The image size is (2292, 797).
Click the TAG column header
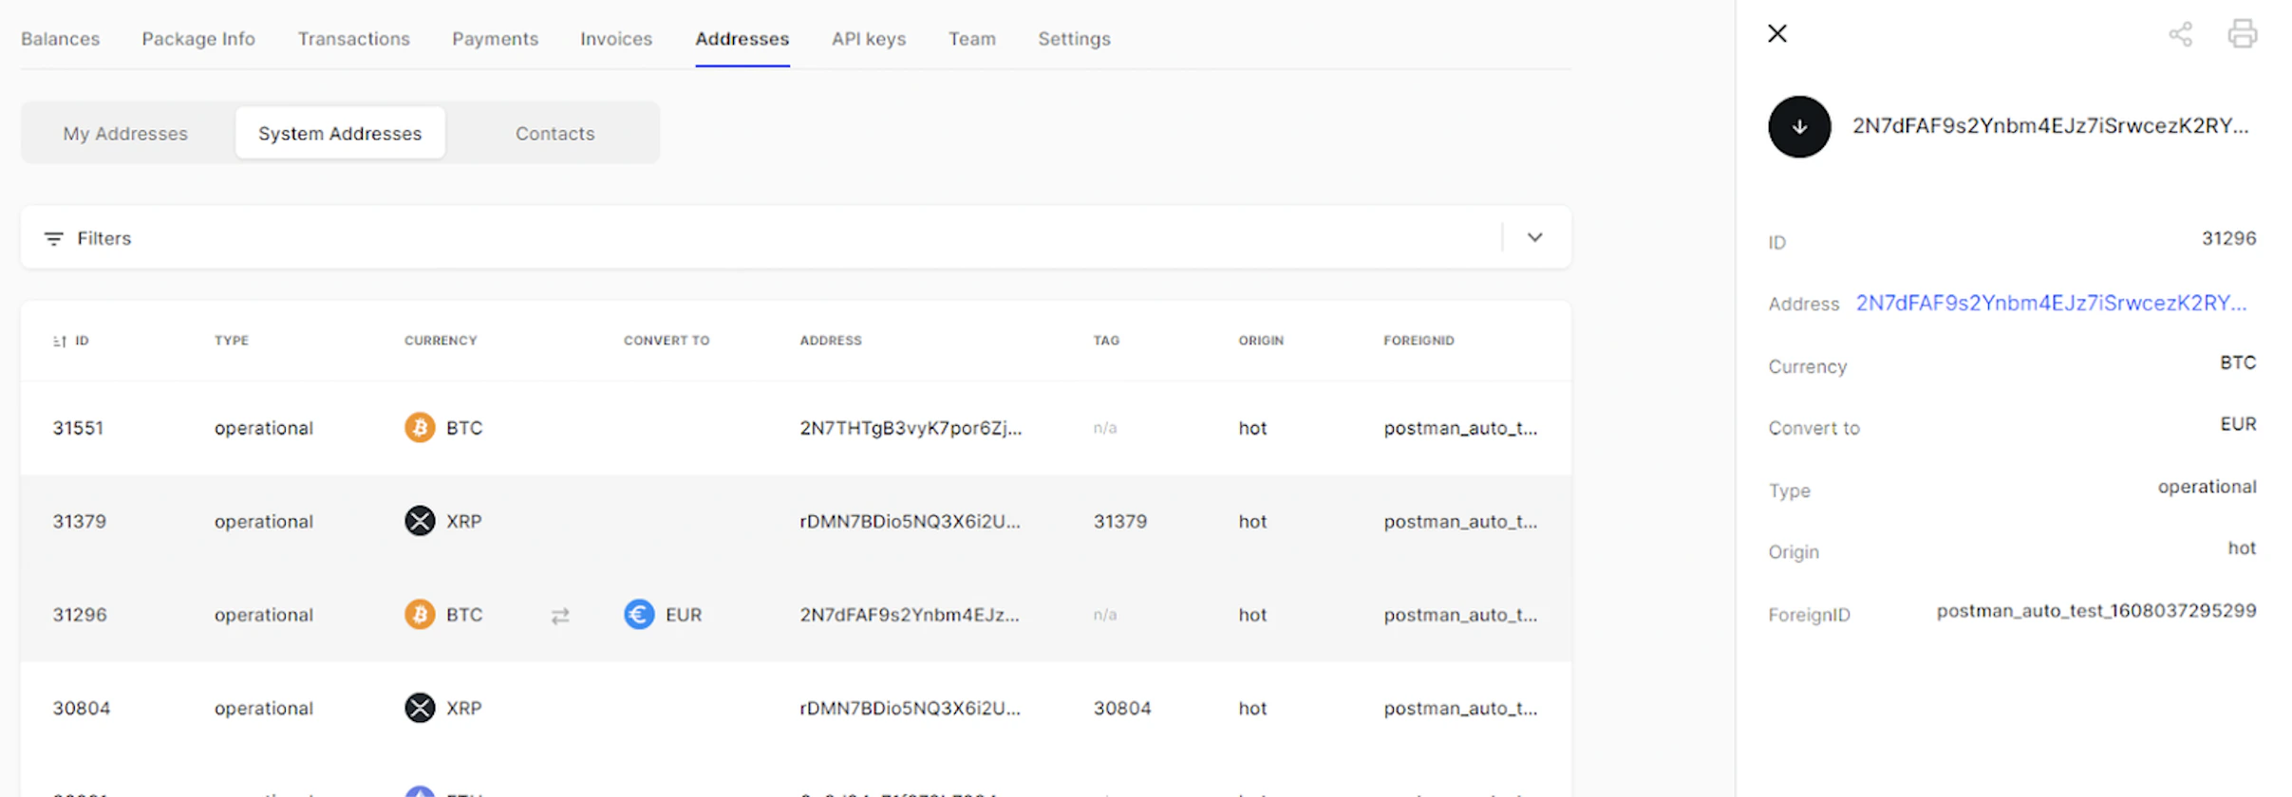(1106, 341)
